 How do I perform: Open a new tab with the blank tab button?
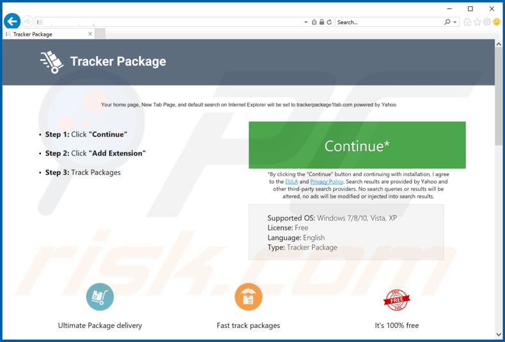pyautogui.click(x=100, y=34)
